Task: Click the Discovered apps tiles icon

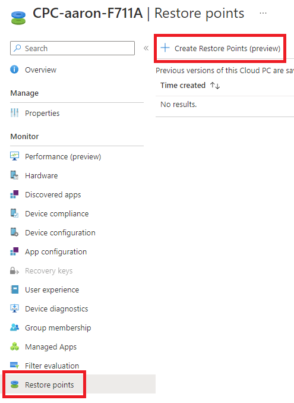Action: point(14,194)
